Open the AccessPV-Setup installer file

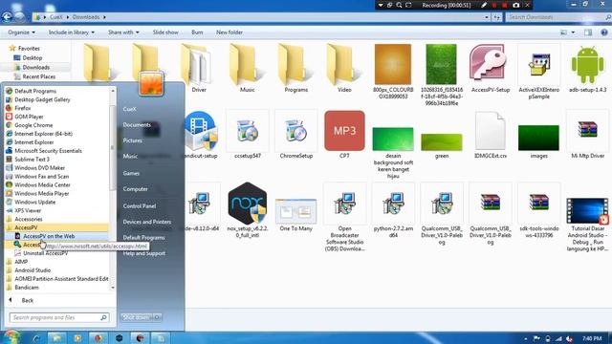(x=491, y=68)
